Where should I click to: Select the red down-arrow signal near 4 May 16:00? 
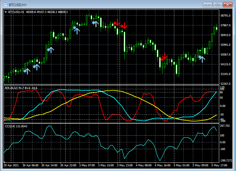(x=165, y=56)
